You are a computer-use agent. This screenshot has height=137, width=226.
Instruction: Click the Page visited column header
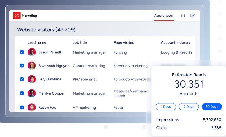[x=124, y=42]
